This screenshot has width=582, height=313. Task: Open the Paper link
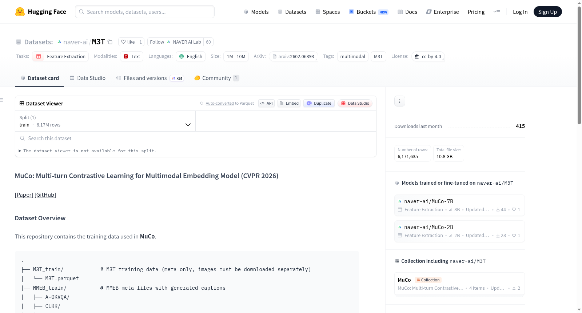(24, 195)
